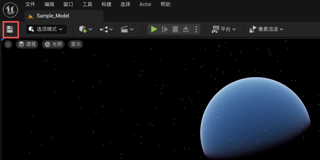
Task: Expand the 平台 platforms dropdown
Action: [224, 29]
